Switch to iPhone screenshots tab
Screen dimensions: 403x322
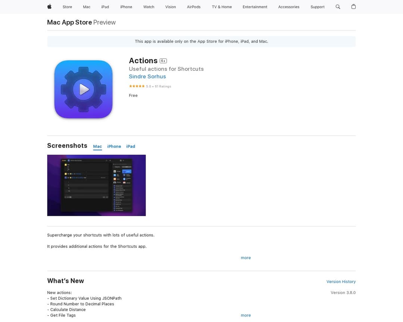[114, 146]
